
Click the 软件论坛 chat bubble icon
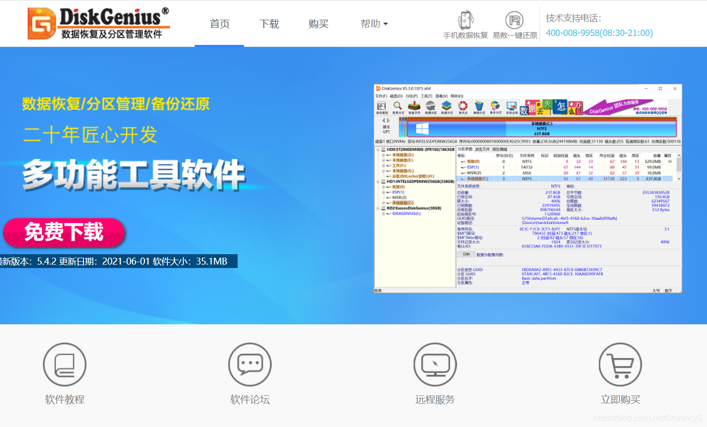coord(250,364)
